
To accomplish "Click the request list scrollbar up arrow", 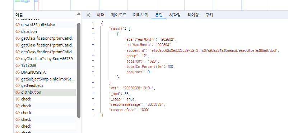I will [x=79, y=14].
